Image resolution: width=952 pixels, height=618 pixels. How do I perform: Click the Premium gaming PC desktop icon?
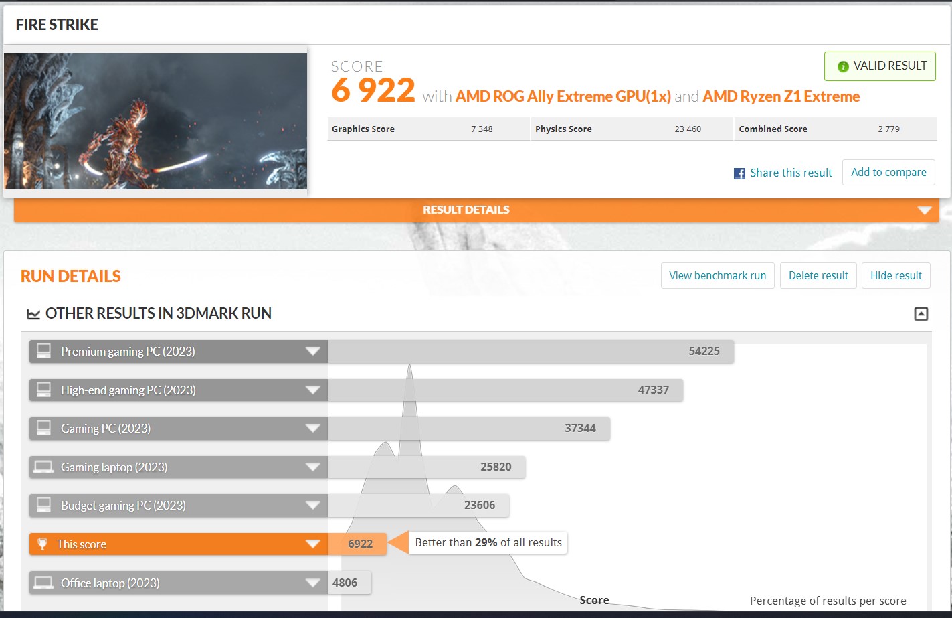tap(44, 352)
